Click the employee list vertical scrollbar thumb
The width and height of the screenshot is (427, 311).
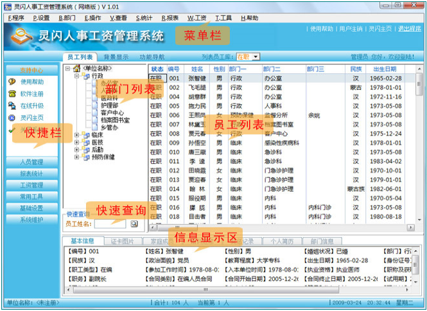click(419, 84)
